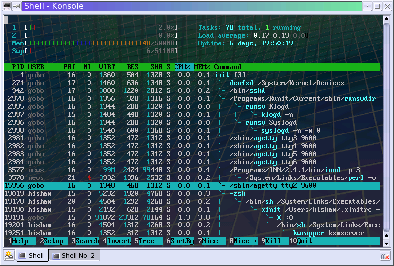Toggle Invert sort order in bottom bar
The height and width of the screenshot is (266, 394).
119,241
